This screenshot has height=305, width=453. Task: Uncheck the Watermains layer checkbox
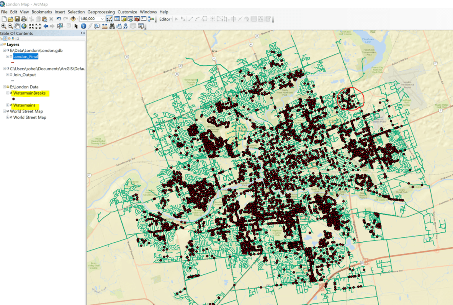(11, 105)
